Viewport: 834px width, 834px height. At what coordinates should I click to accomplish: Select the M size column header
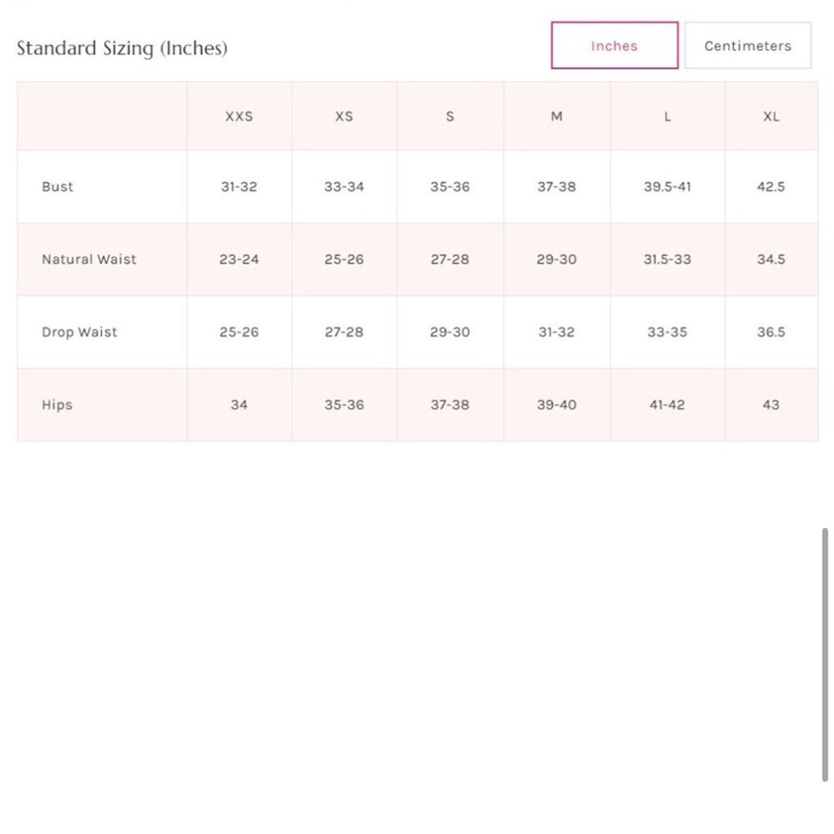point(556,117)
